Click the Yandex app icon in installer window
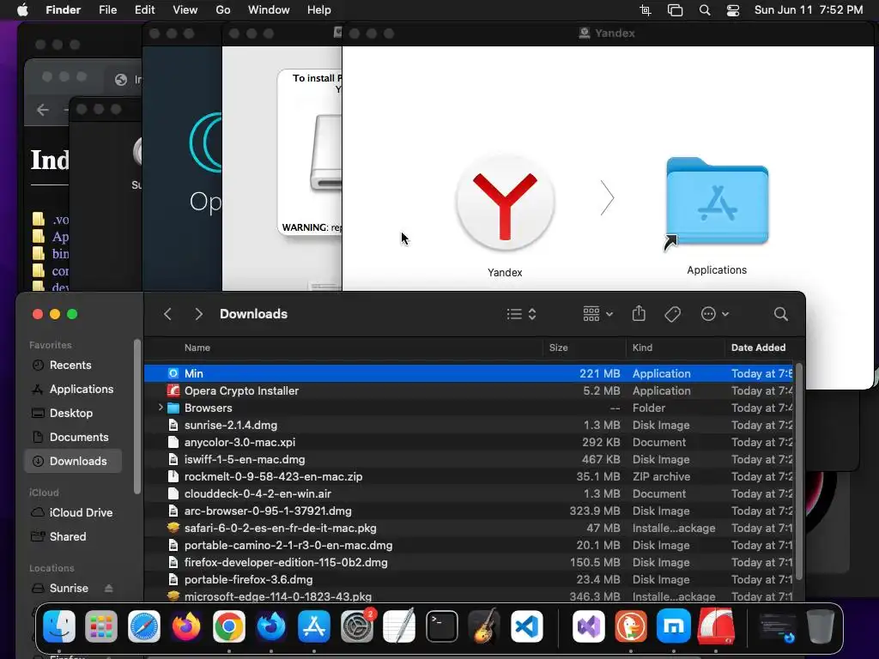Viewport: 879px width, 659px height. 505,203
